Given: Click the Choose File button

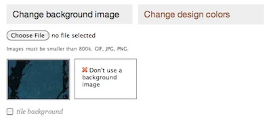Looking at the screenshot, I should (28, 35).
